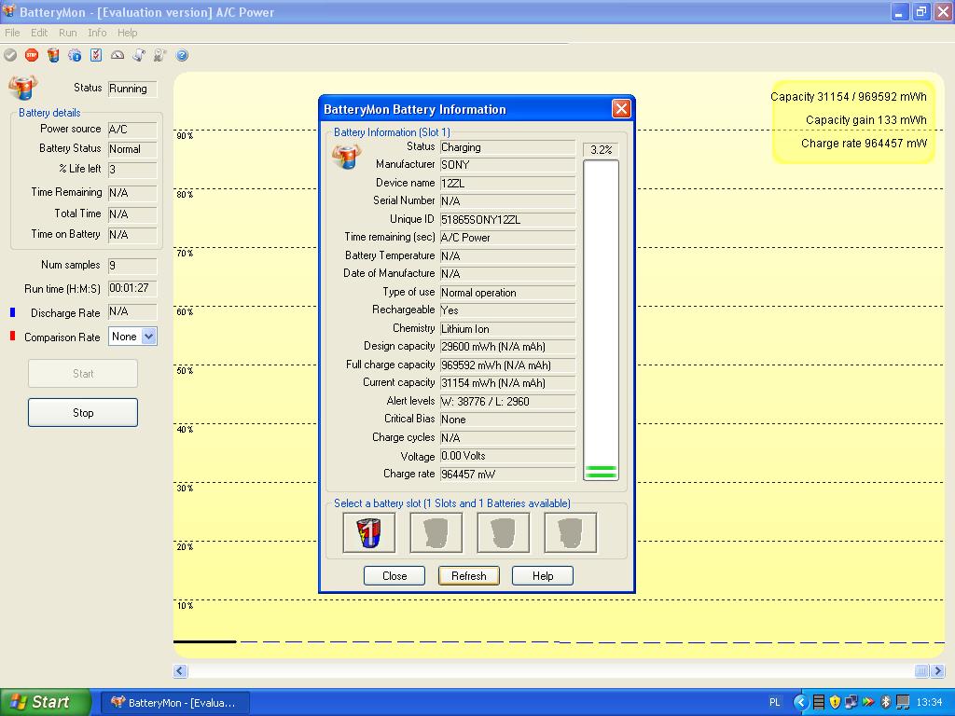Open the Windows Start menu
Viewport: 955px width, 716px height.
click(x=44, y=703)
